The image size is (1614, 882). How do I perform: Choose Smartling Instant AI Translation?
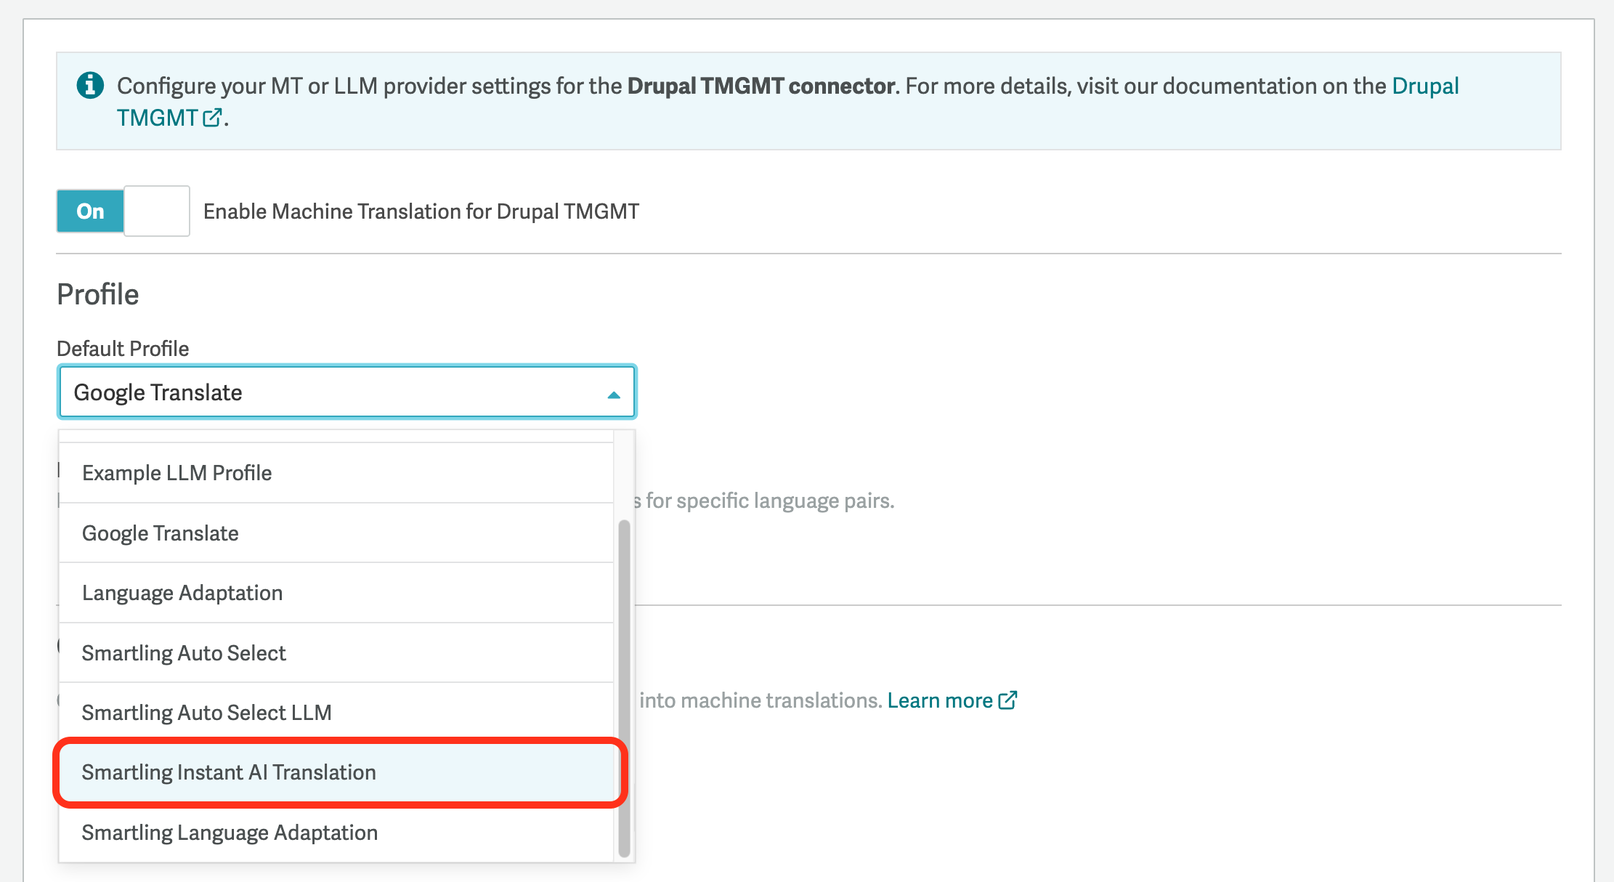(x=336, y=772)
